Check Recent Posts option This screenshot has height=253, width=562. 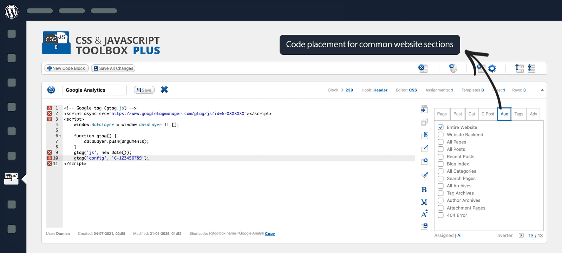(x=440, y=157)
